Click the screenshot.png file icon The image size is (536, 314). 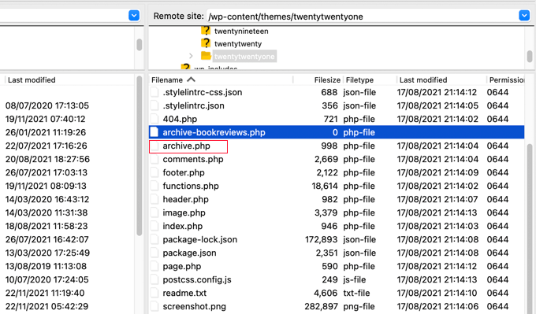click(154, 306)
